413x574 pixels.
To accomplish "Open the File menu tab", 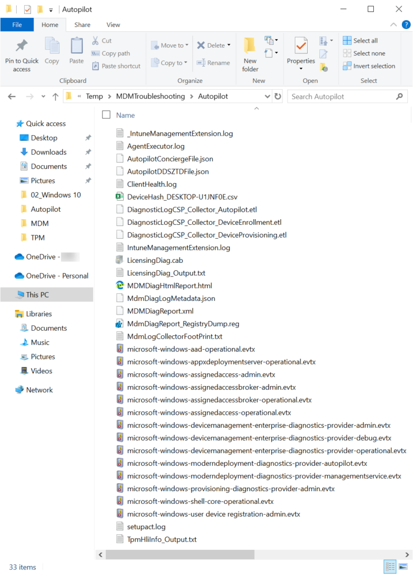I will (17, 25).
